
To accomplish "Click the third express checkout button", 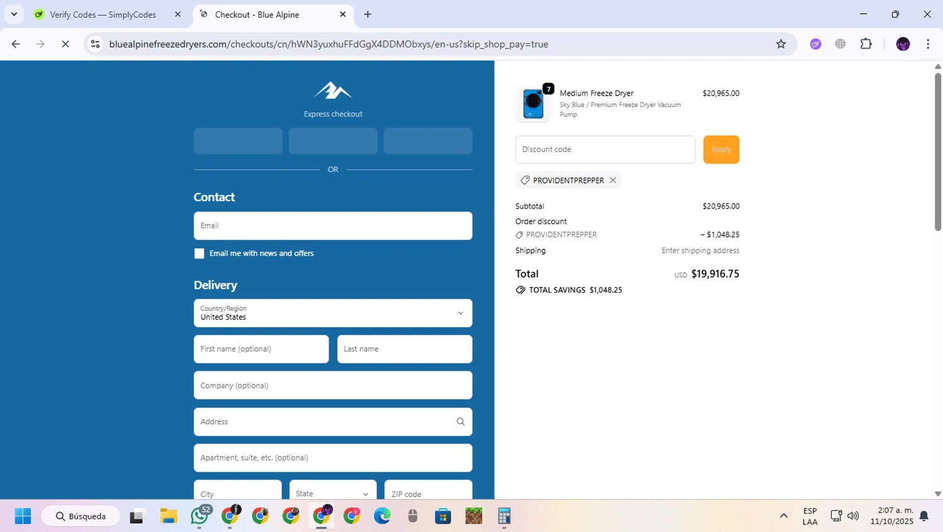I will 428,141.
